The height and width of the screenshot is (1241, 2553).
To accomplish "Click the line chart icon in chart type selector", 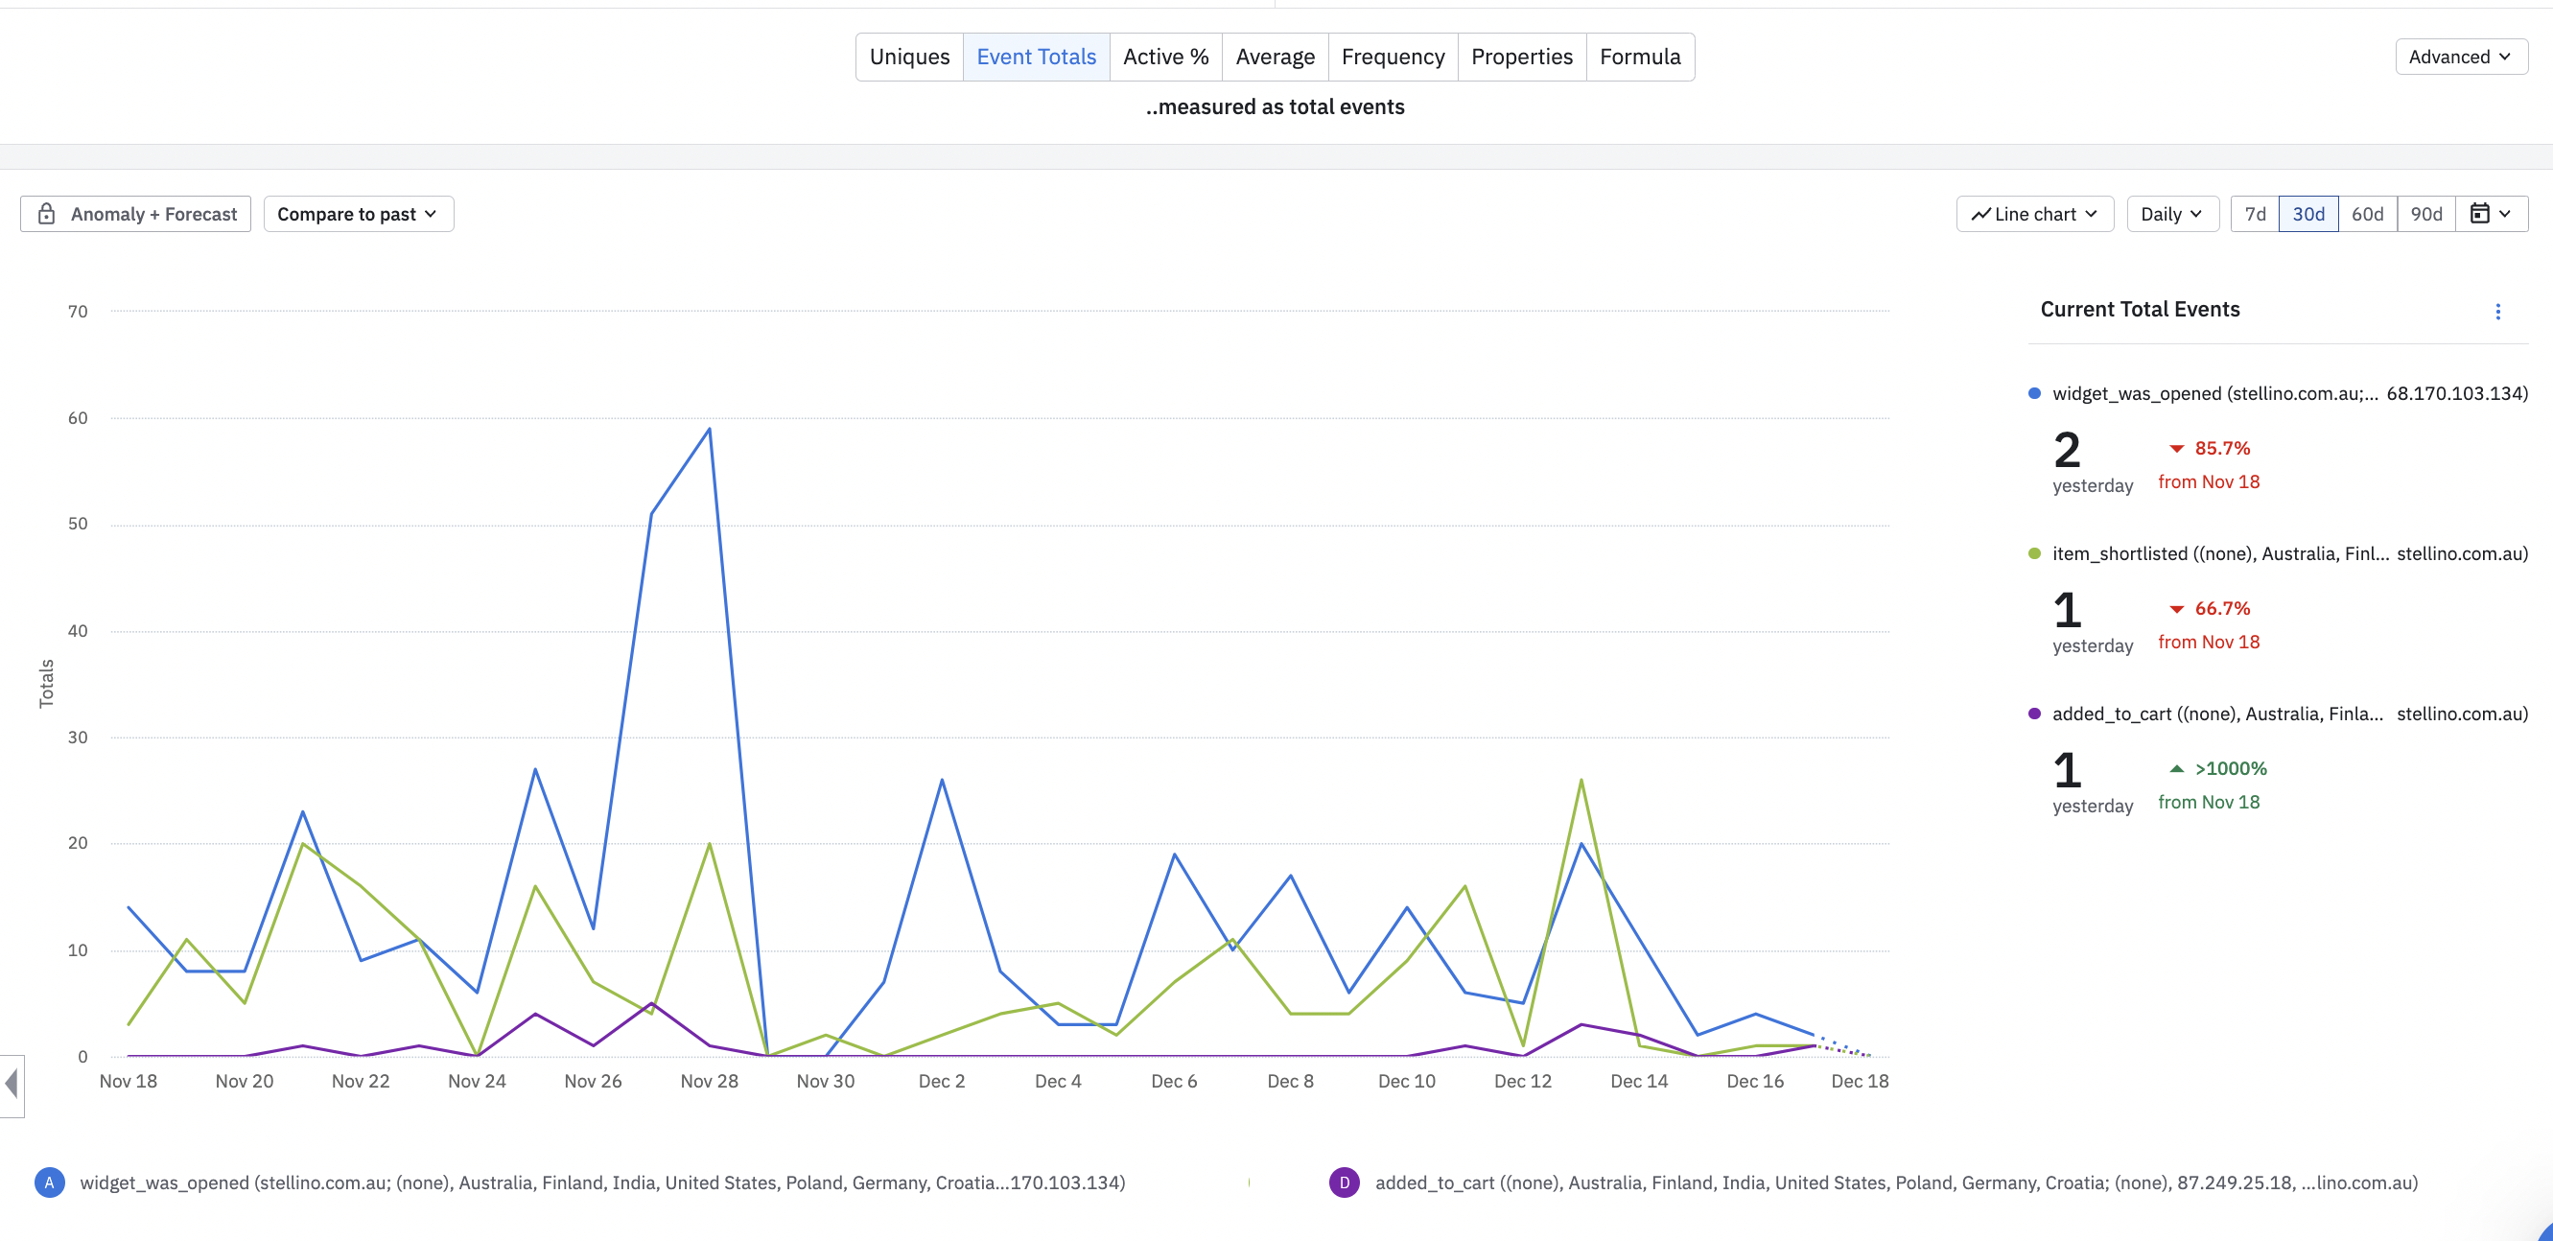I will (1980, 214).
